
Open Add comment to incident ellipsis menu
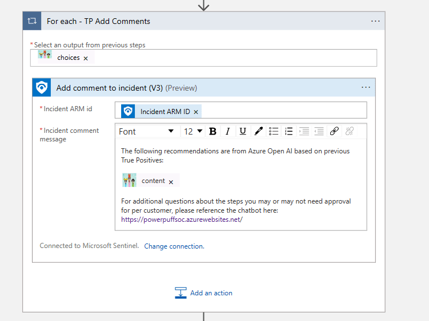[x=366, y=88]
